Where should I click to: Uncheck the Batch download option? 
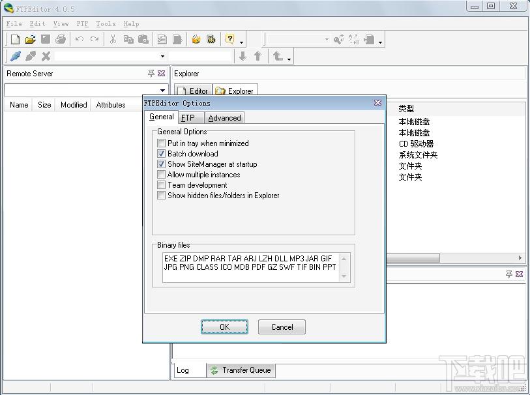tap(161, 154)
